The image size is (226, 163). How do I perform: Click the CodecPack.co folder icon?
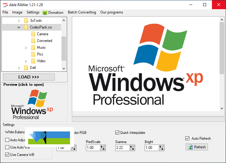click(x=26, y=27)
